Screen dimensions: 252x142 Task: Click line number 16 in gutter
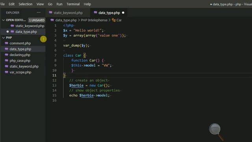pos(54,101)
